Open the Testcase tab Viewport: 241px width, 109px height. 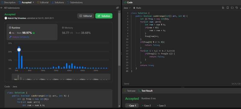pos(130,91)
